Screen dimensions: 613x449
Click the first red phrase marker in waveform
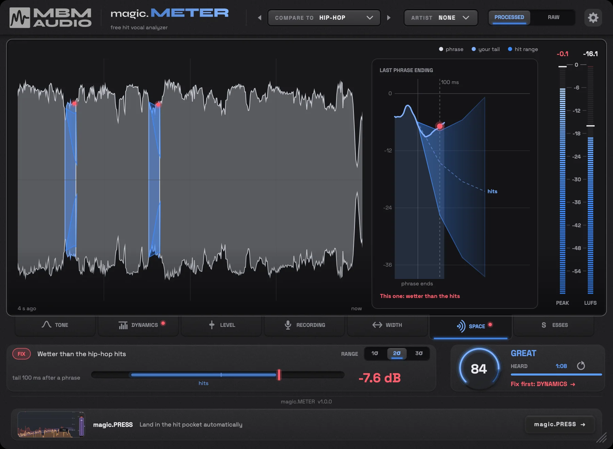(x=74, y=103)
